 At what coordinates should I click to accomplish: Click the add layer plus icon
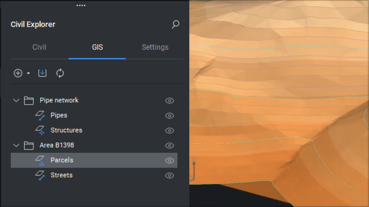click(x=18, y=73)
